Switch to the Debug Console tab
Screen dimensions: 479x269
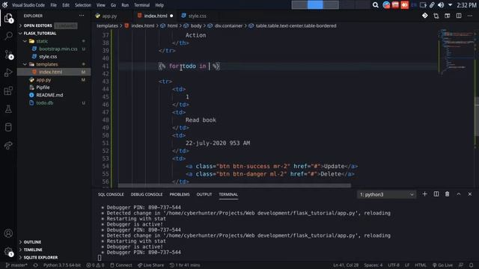pyautogui.click(x=147, y=194)
